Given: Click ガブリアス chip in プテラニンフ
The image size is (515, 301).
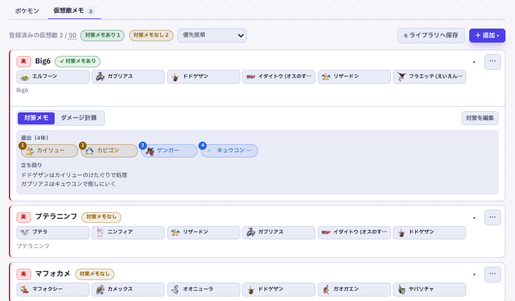Looking at the screenshot, I should point(279,232).
